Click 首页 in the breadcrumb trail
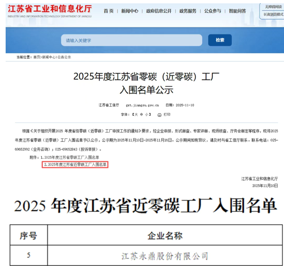The width and height of the screenshot is (284, 266). click(37, 57)
